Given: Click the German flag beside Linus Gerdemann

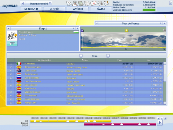Looking at the screenshot, I should (x=19, y=81).
